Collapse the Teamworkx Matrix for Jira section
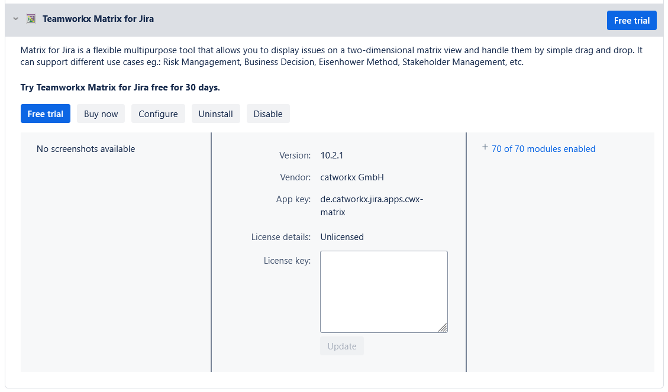668x392 pixels. [x=16, y=19]
